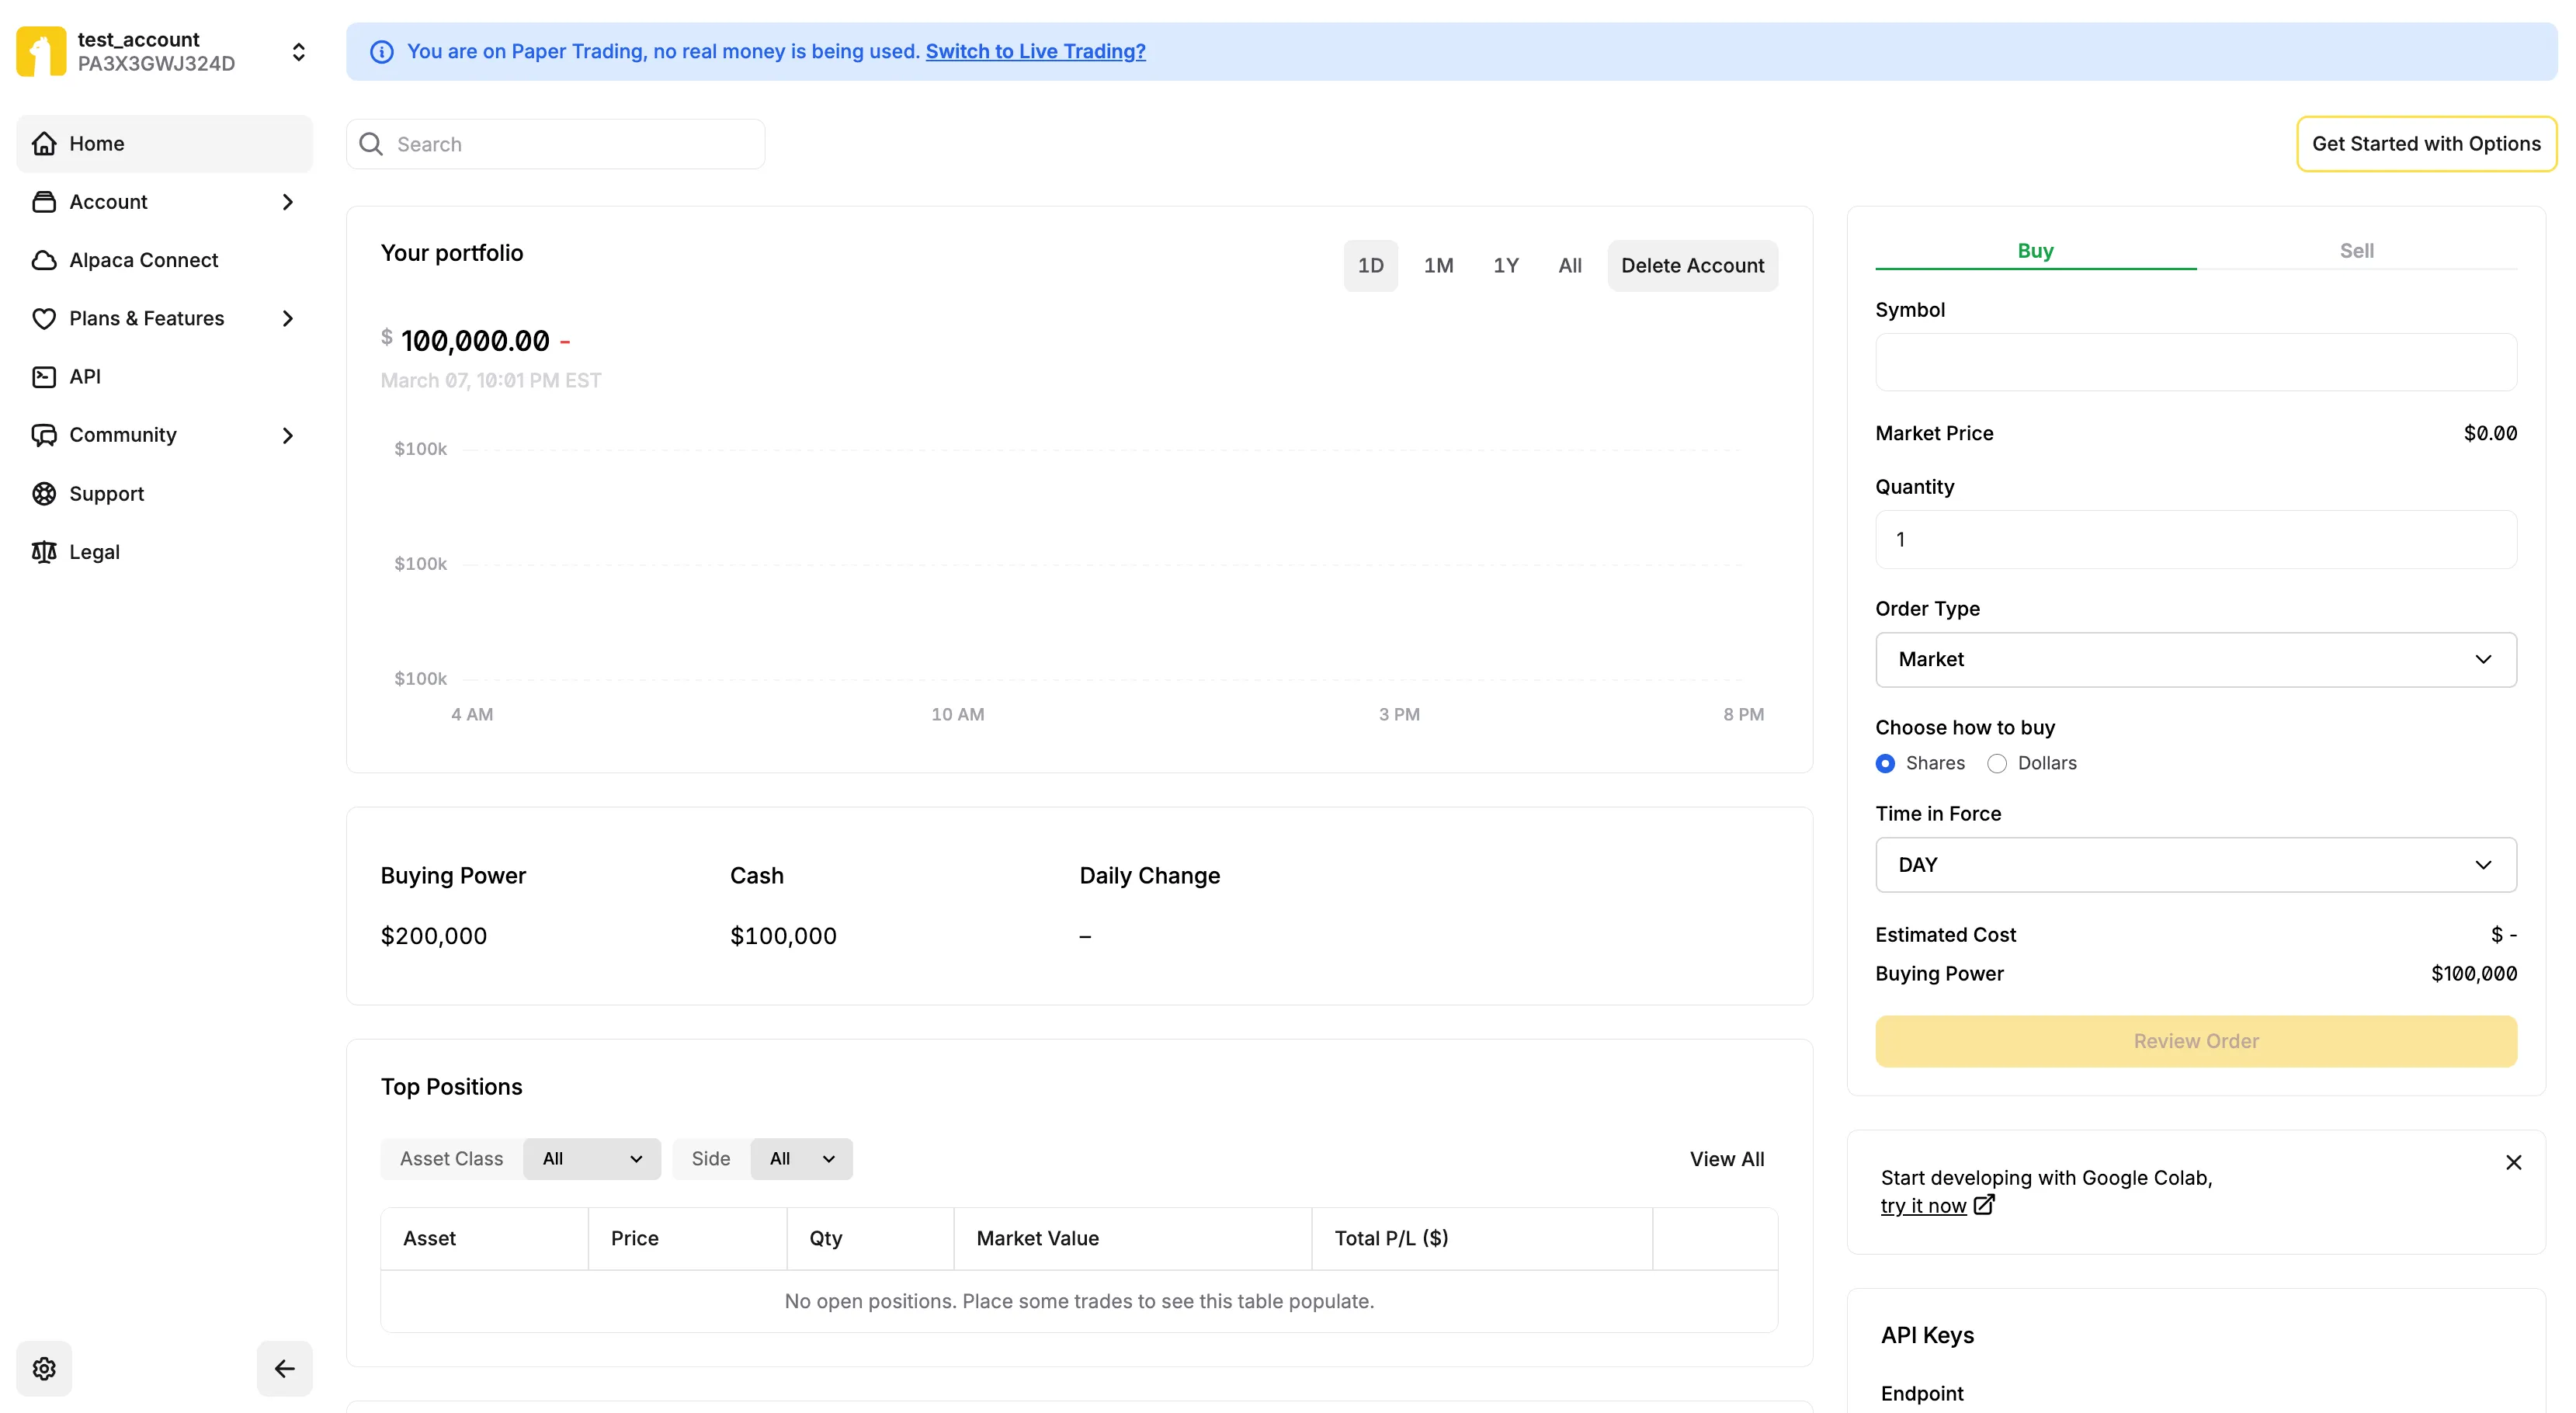Select the Shares radio button
Image resolution: width=2576 pixels, height=1413 pixels.
[1884, 762]
